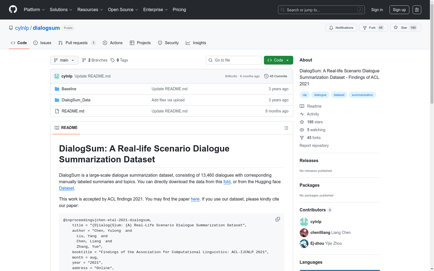
Task: Open the README outline list icon
Action: click(x=286, y=128)
